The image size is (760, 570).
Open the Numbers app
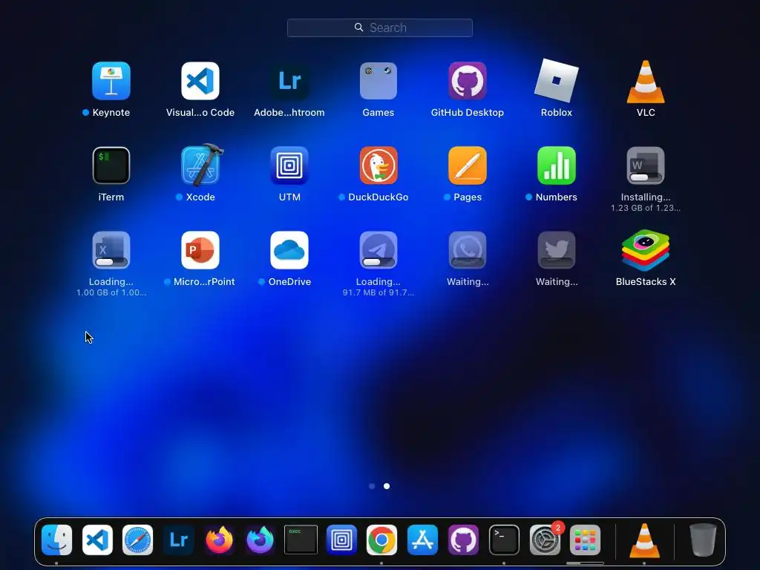[x=557, y=166]
